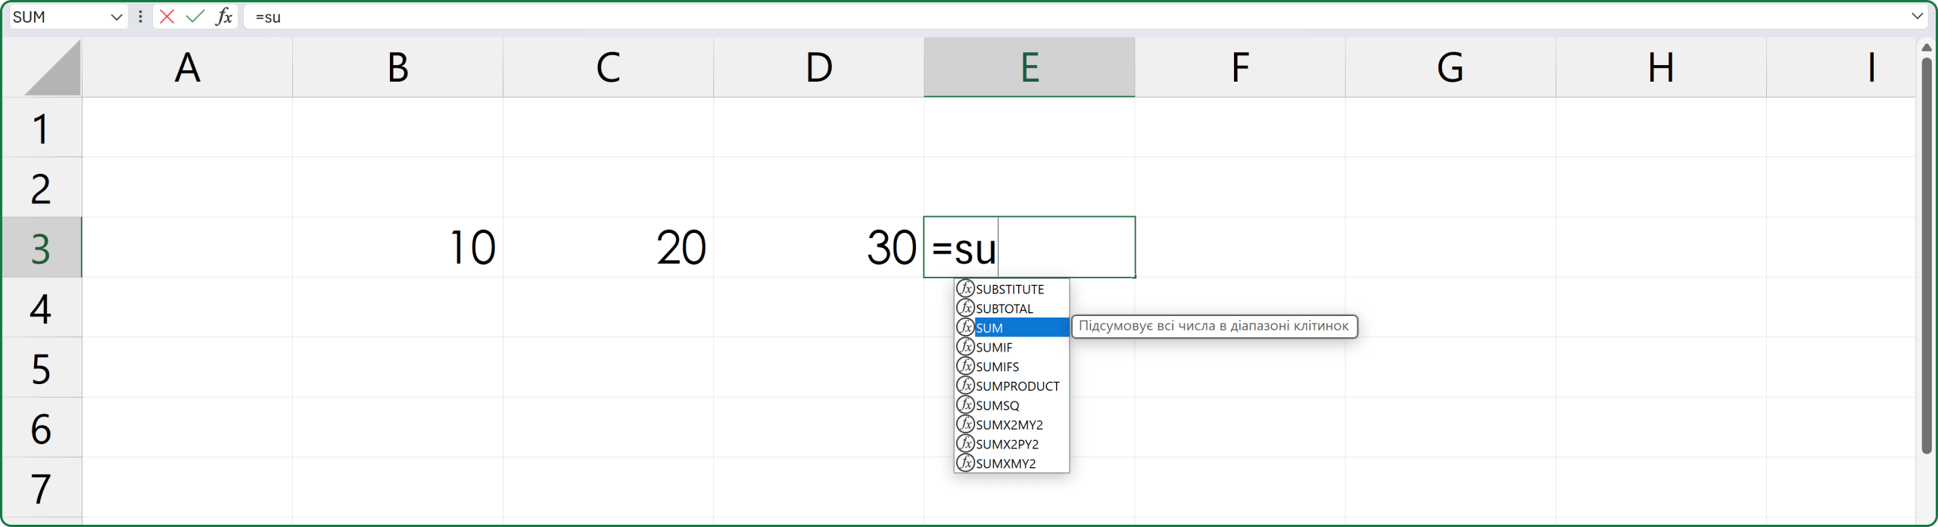Click the Cancel formula X icon
The height and width of the screenshot is (527, 1938).
167,17
